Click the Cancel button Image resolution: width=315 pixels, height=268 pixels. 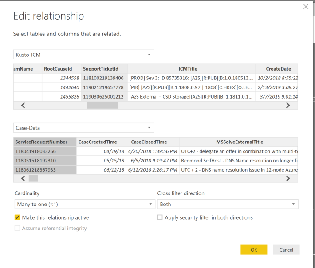pos(286,250)
